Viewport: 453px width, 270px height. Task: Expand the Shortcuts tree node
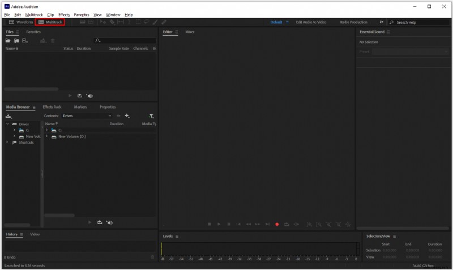(x=7, y=142)
